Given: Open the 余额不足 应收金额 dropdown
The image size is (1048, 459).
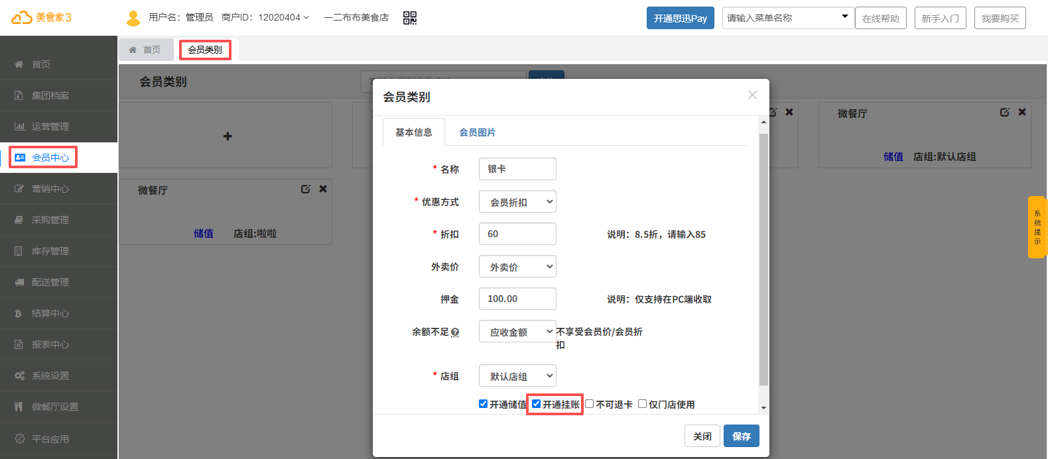Looking at the screenshot, I should pos(517,332).
